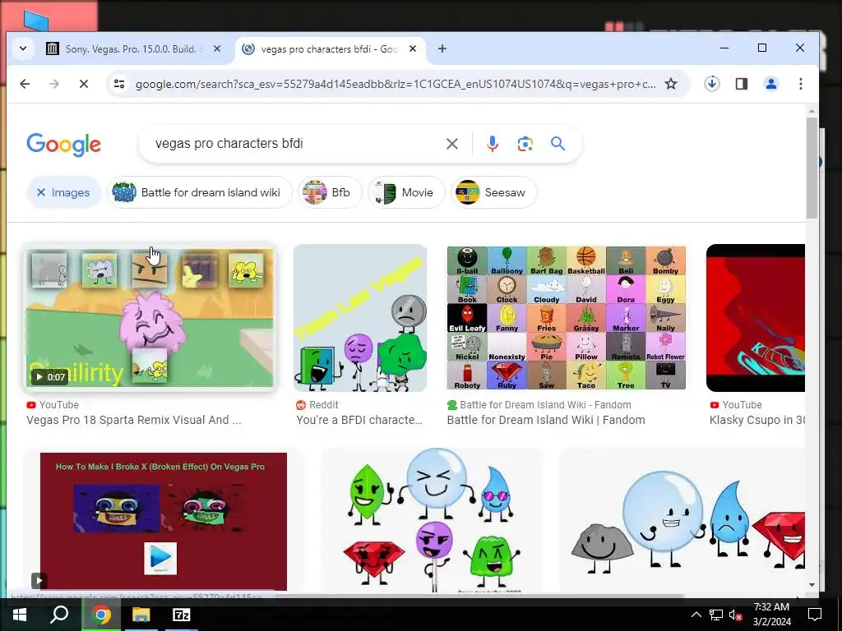Open the leafy bubble characters image

(x=432, y=520)
